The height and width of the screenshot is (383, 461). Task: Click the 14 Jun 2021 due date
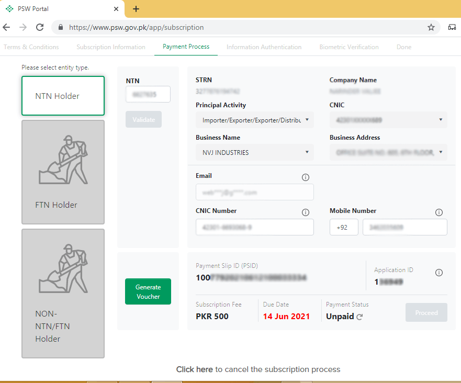286,316
